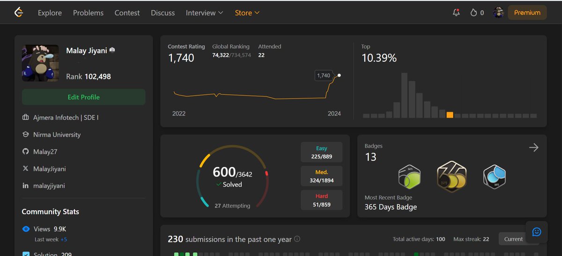Click the LinkedIn icon beside malayjiyani
Image resolution: width=562 pixels, height=256 pixels.
tap(26, 185)
